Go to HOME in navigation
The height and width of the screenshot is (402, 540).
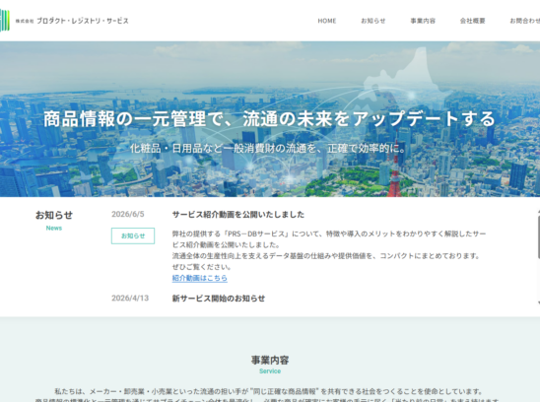click(x=327, y=21)
